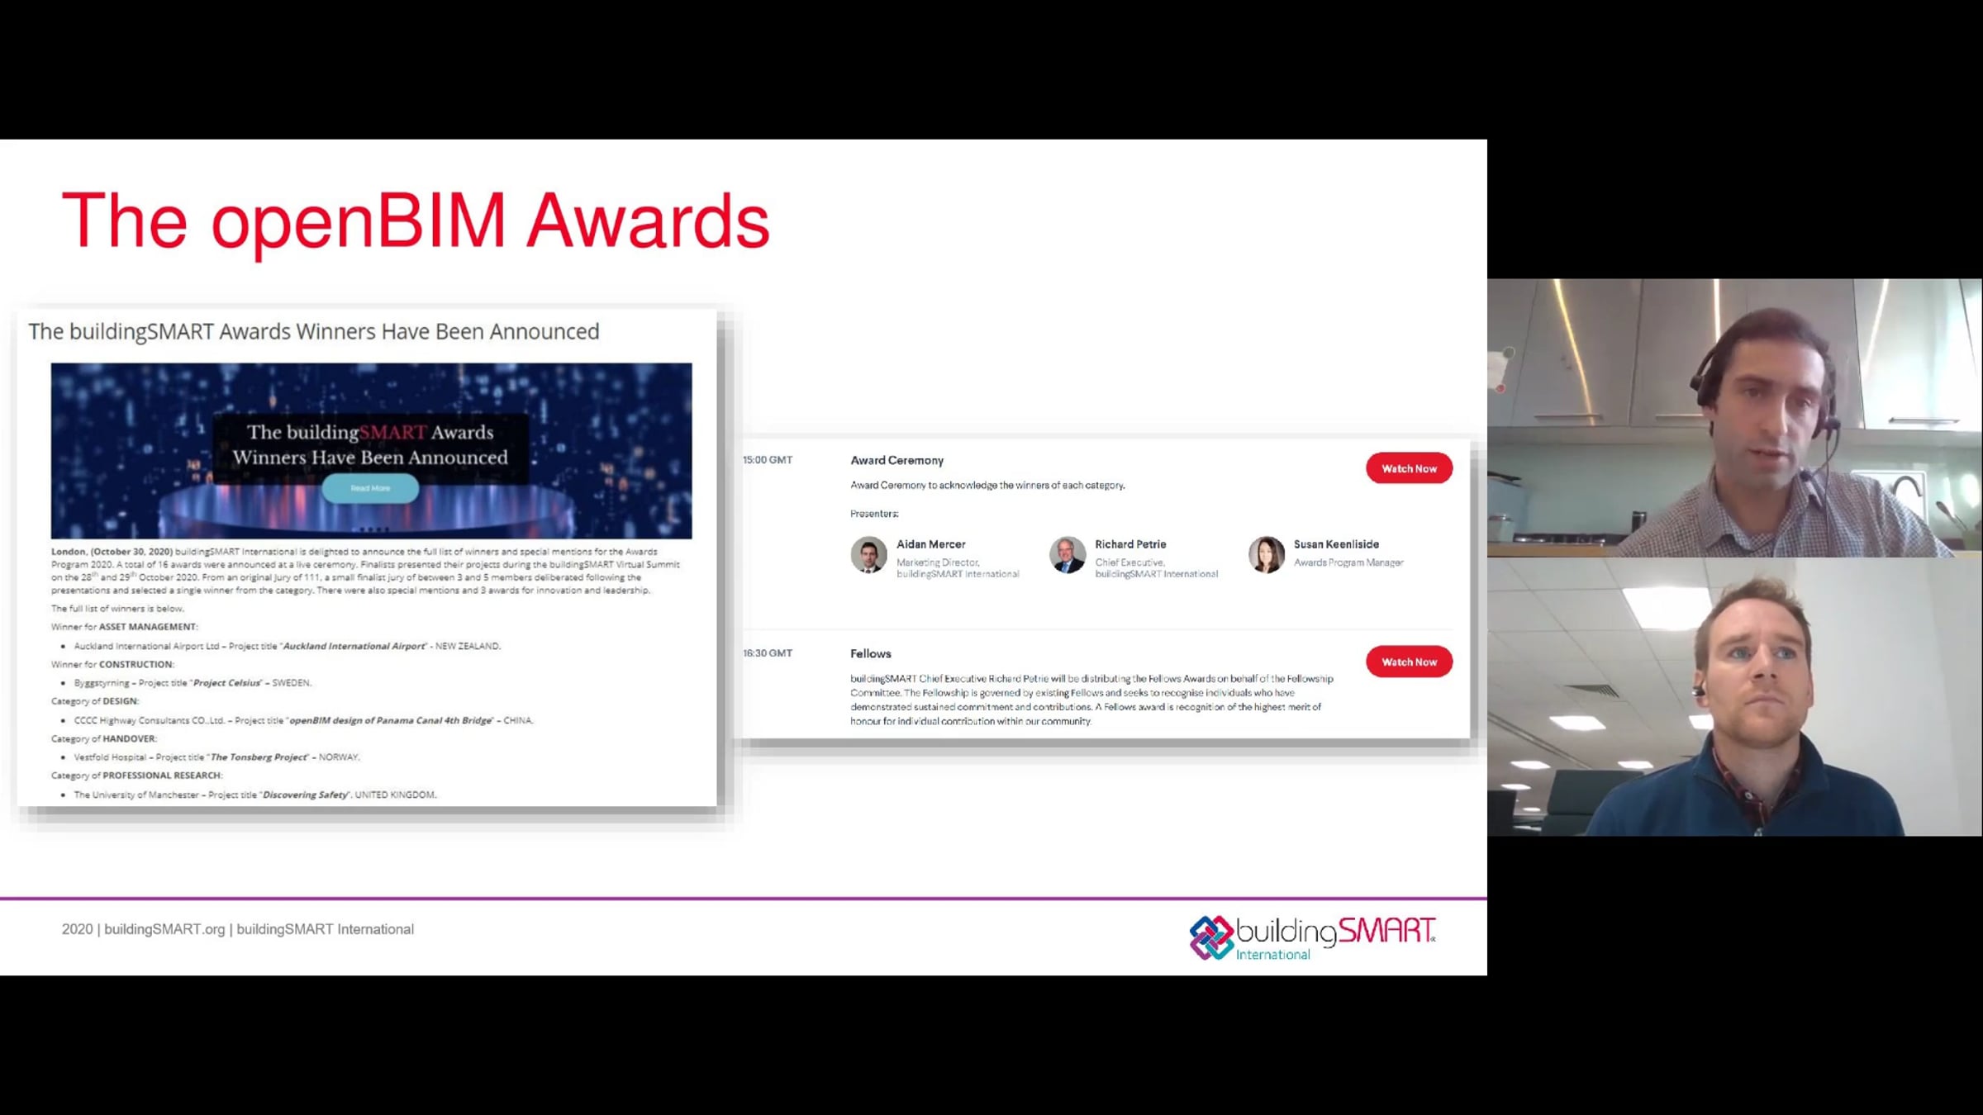
Task: Click the buildingSMART Awards banner image
Action: (x=371, y=451)
